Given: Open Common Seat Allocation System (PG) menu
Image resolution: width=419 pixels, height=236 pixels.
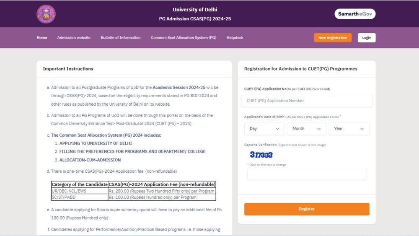Looking at the screenshot, I should [184, 38].
